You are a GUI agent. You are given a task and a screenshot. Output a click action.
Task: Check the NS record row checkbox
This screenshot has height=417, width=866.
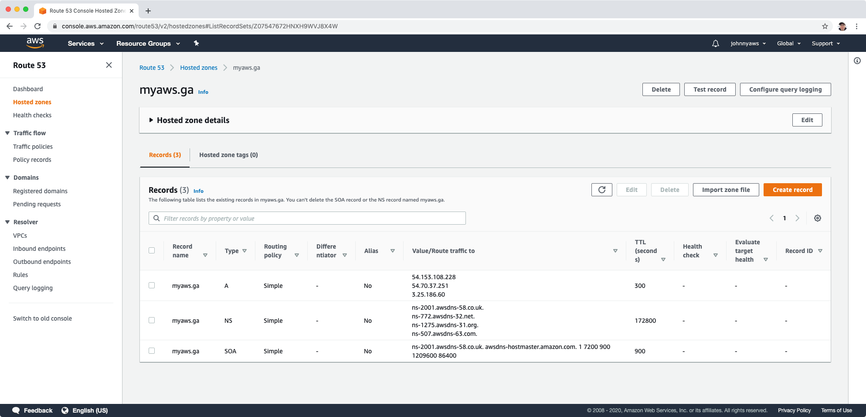[152, 320]
